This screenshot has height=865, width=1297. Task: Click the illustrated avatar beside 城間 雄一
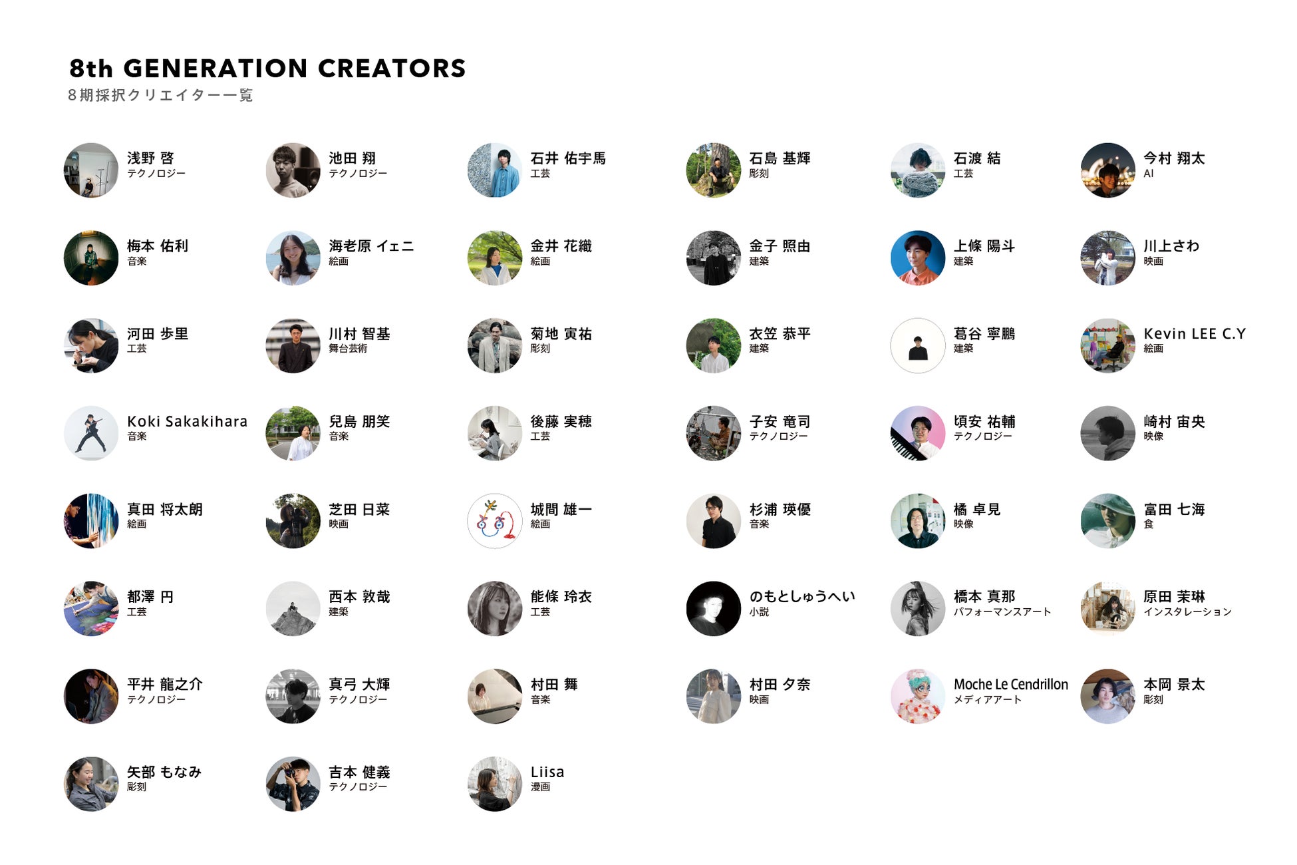click(495, 521)
